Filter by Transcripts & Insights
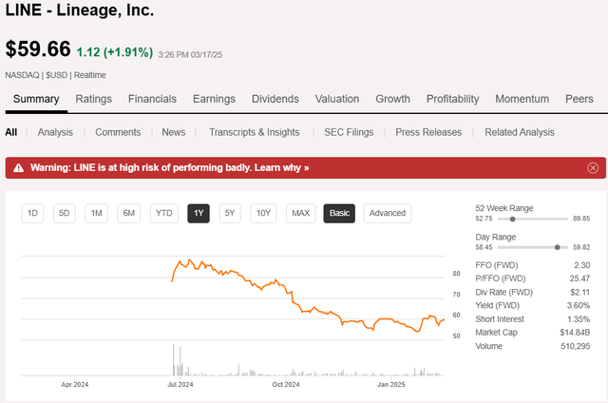The width and height of the screenshot is (608, 403). (x=254, y=132)
